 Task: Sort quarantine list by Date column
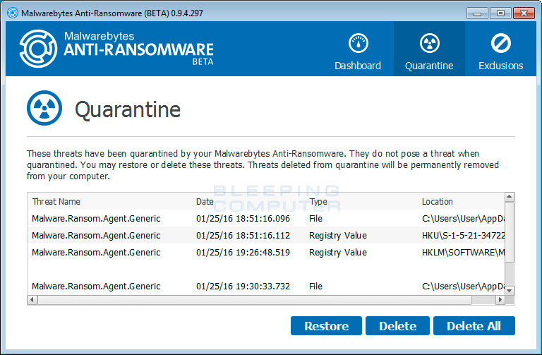click(x=205, y=202)
